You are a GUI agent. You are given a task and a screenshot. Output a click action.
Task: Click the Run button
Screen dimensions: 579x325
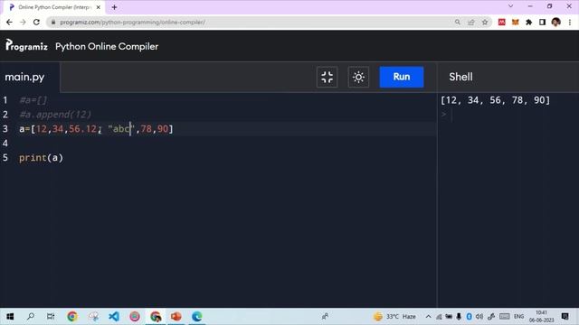point(402,77)
